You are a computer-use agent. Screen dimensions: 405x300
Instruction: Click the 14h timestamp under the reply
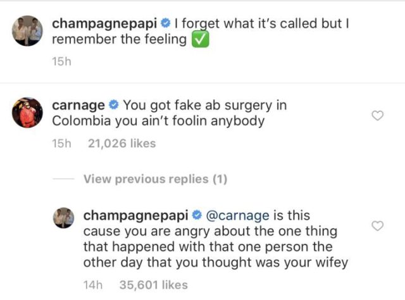click(93, 285)
